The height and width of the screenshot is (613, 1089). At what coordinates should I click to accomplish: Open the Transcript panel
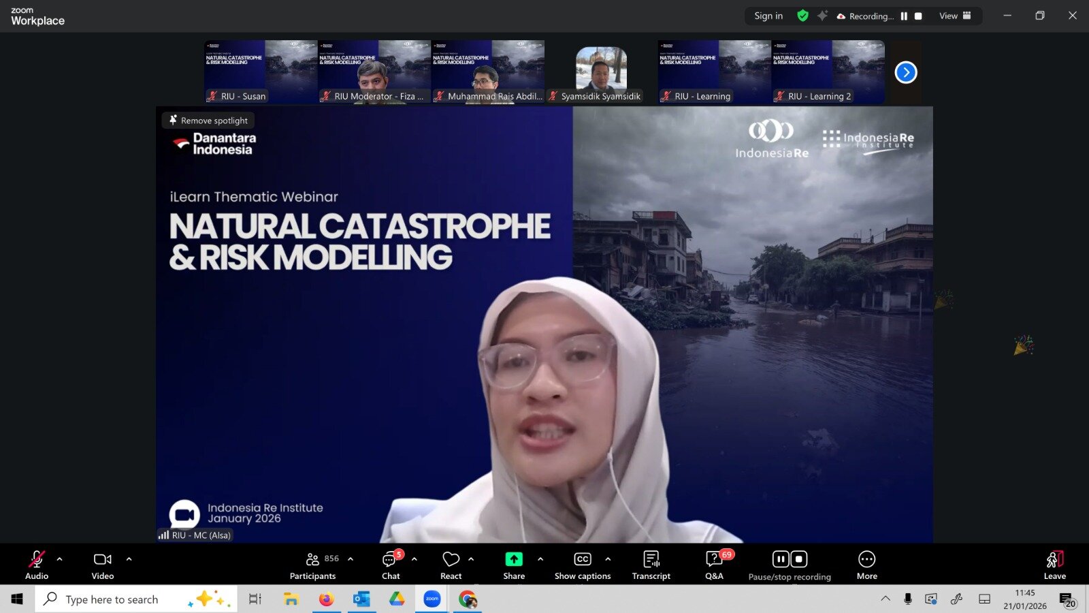[x=651, y=565]
